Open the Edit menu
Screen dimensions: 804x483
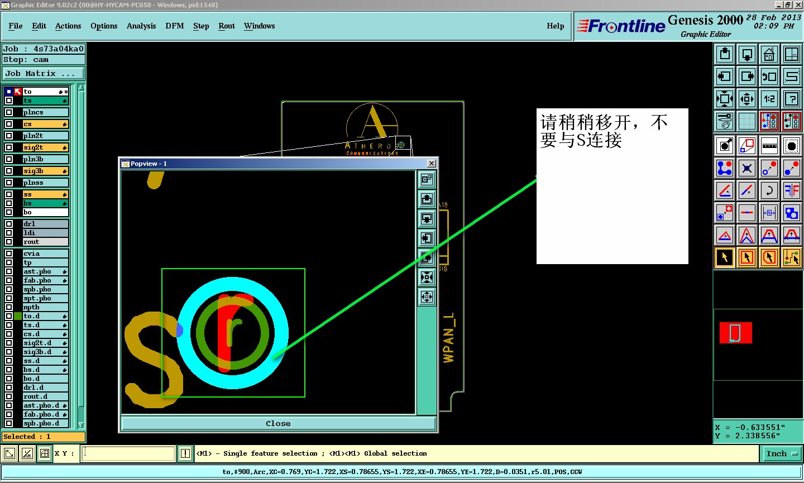point(39,26)
